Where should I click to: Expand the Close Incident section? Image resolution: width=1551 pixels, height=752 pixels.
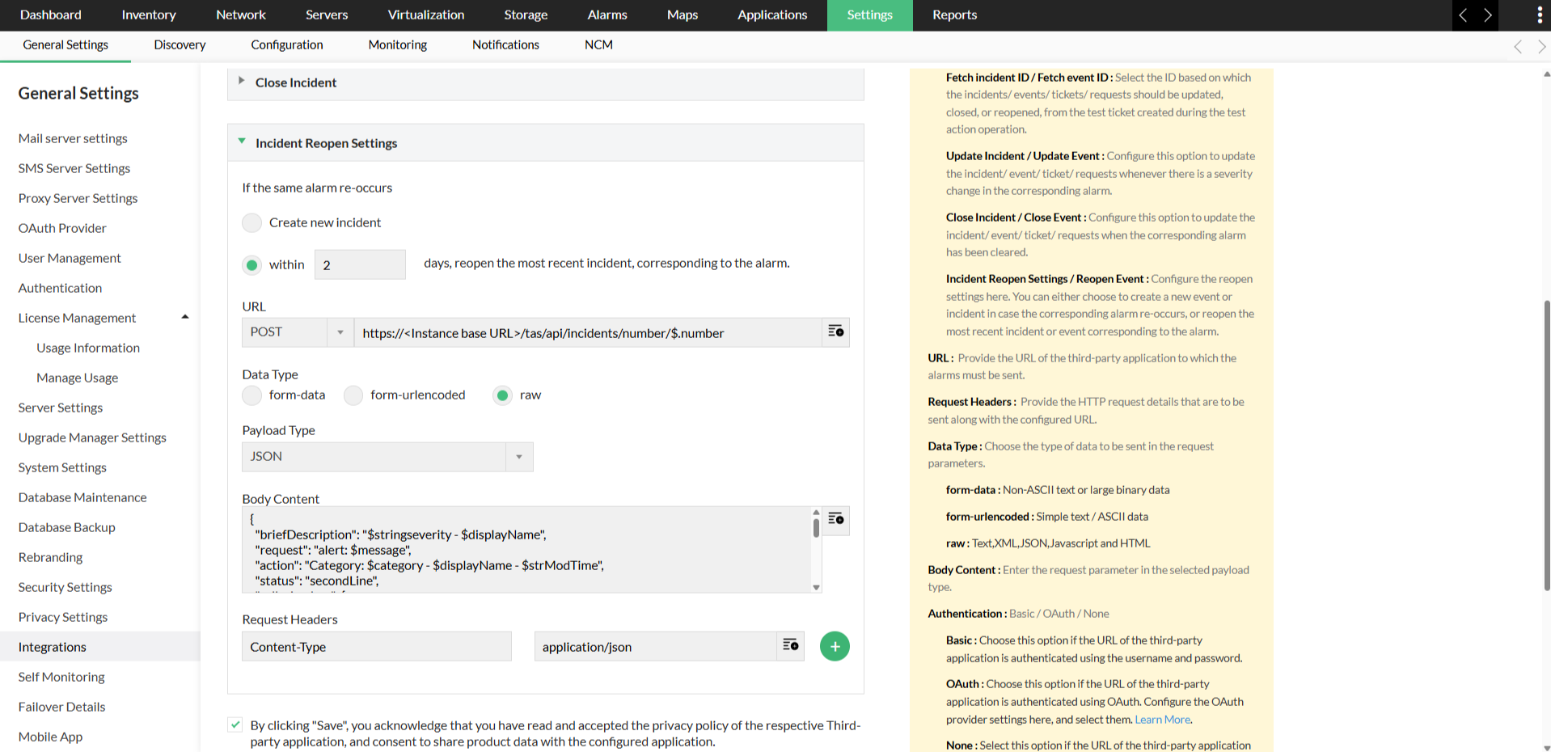point(241,82)
